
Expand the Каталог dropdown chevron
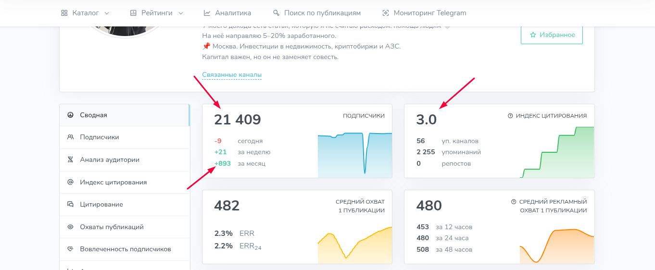[107, 13]
